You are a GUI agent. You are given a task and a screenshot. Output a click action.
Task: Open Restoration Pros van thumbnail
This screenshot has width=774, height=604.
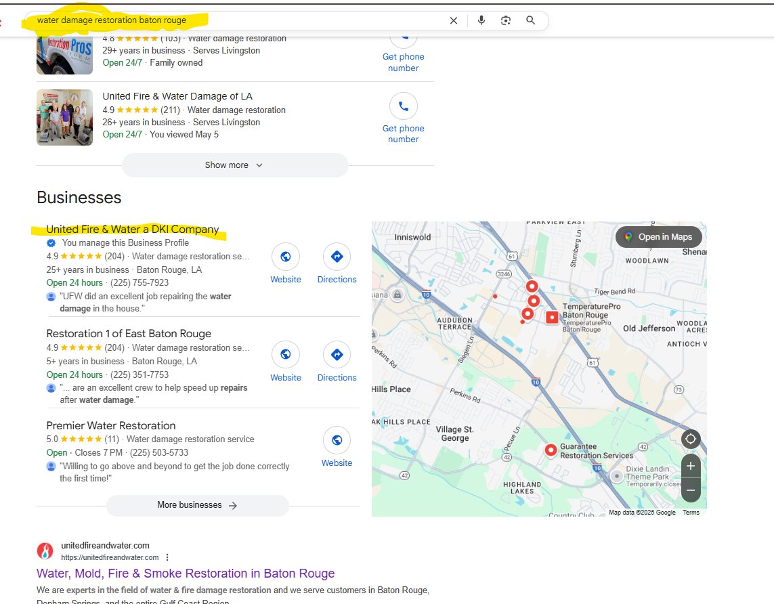[64, 56]
